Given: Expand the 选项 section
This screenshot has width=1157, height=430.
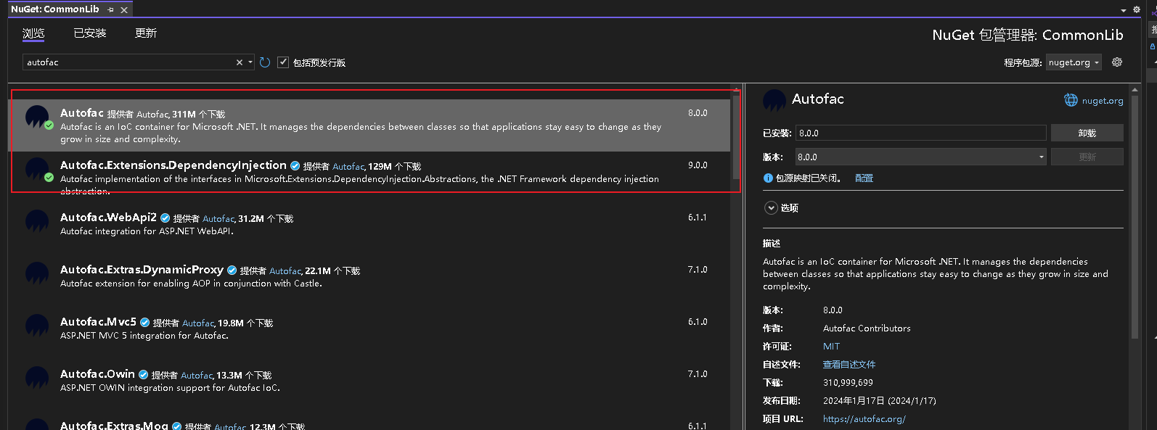Looking at the screenshot, I should point(771,208).
